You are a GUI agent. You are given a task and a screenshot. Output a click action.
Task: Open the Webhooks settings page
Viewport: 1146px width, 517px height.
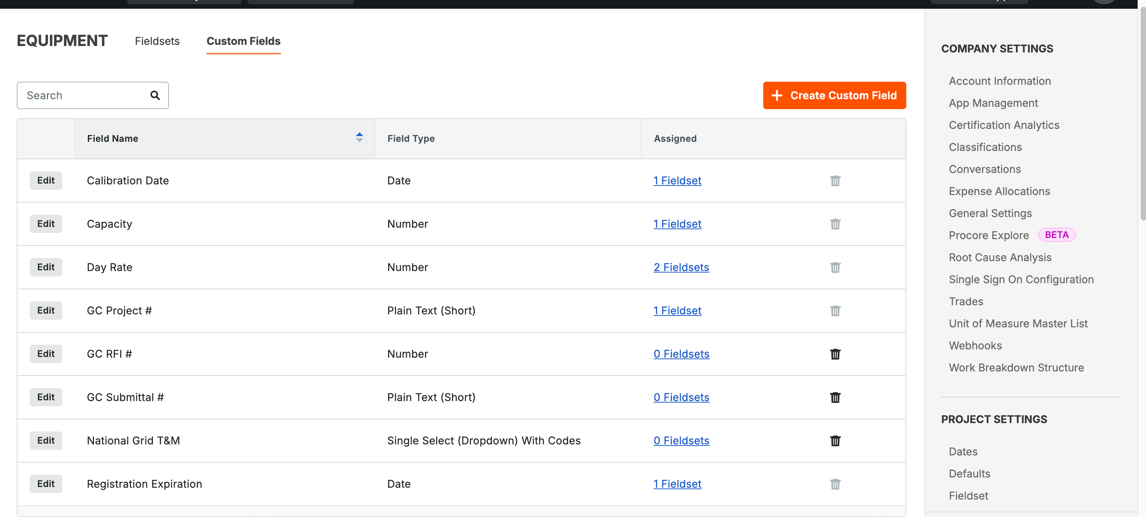click(975, 346)
